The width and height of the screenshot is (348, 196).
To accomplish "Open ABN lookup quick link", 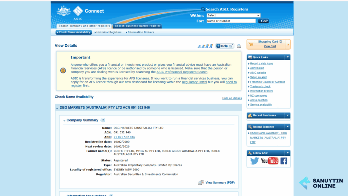I will pyautogui.click(x=257, y=68).
